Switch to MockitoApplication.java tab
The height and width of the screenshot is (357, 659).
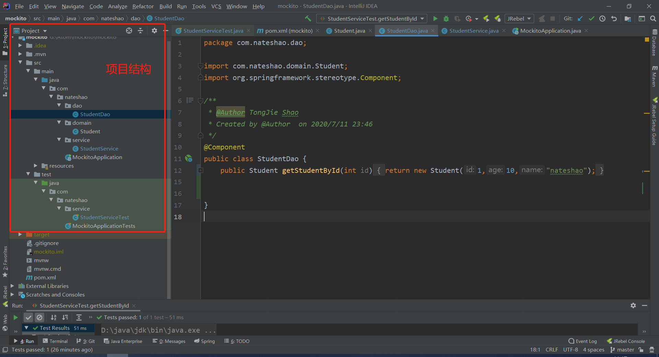(550, 31)
